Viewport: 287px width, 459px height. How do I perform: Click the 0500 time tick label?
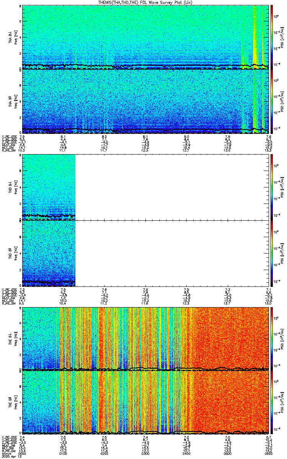227,454
